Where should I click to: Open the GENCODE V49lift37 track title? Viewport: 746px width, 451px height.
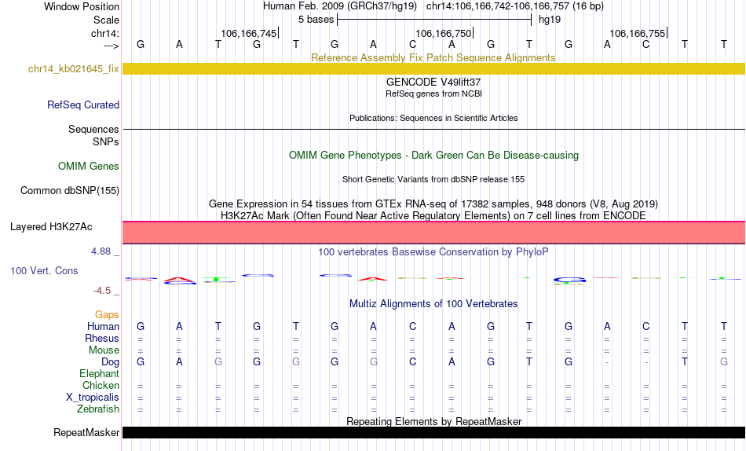pyautogui.click(x=433, y=82)
